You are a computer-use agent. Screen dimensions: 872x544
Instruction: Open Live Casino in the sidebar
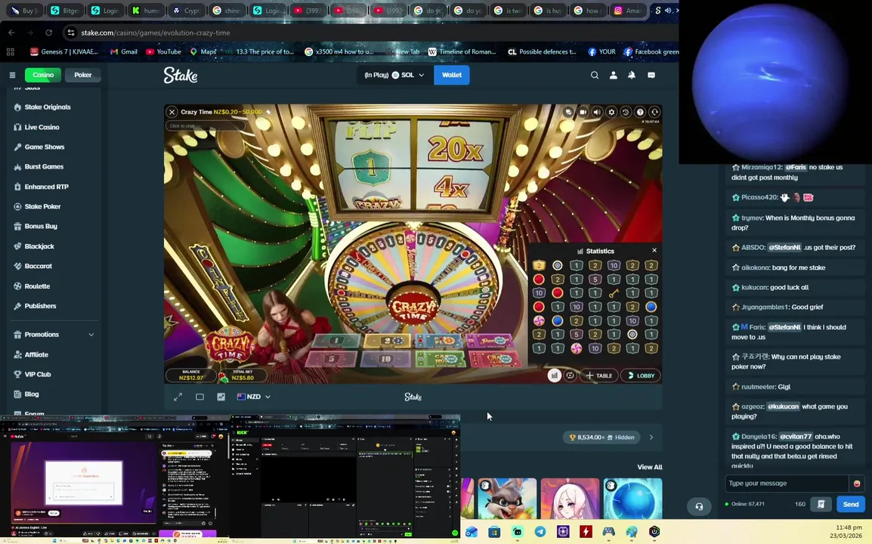pos(42,127)
